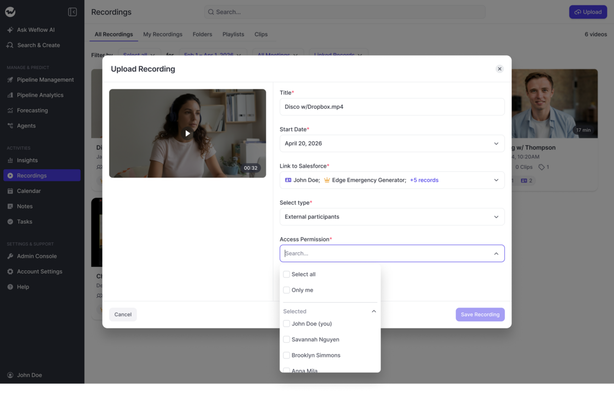The height and width of the screenshot is (393, 614).
Task: Click the crown icon before Edge Emergency Generator
Action: click(327, 180)
